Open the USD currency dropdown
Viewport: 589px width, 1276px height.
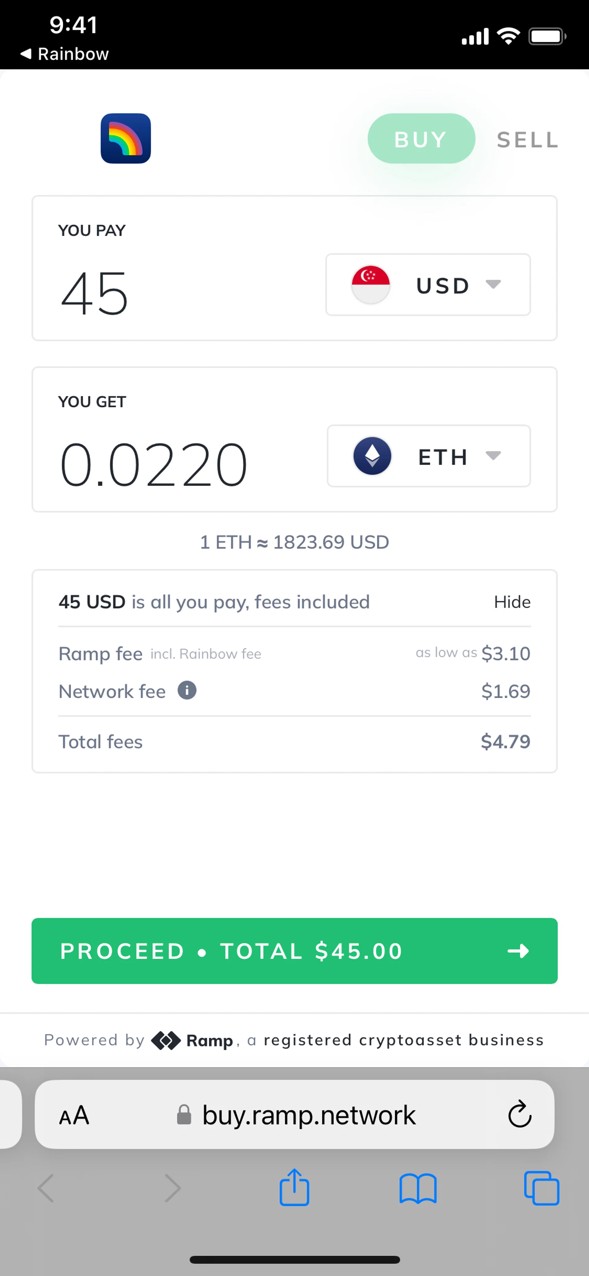[428, 285]
